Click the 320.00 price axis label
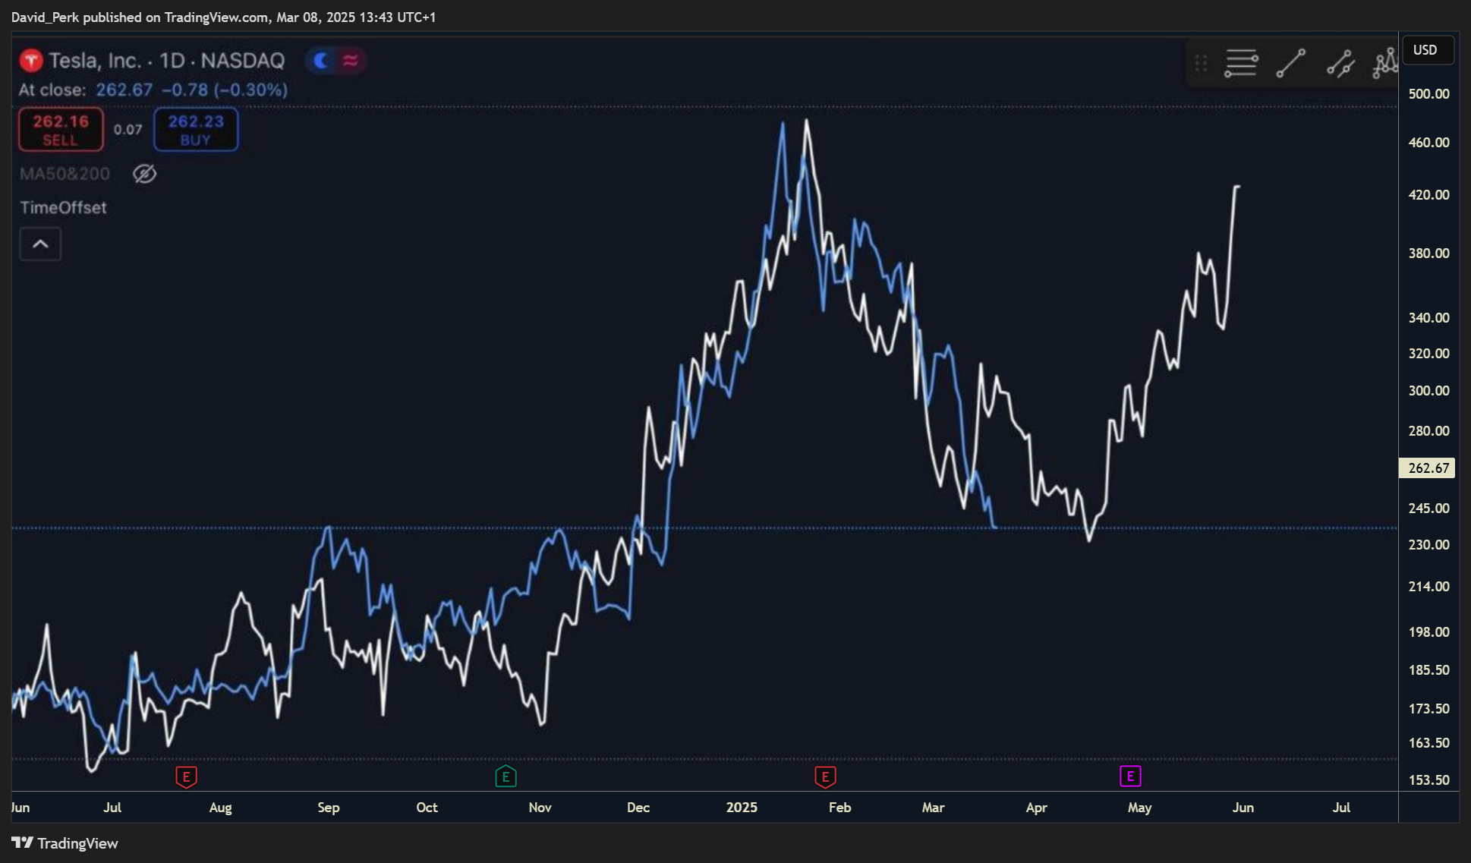Viewport: 1471px width, 863px height. point(1428,353)
